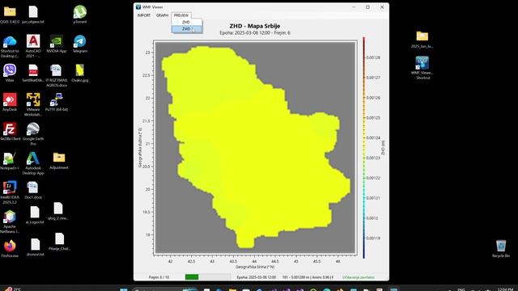Close the WMF Viewer window

pos(382,7)
